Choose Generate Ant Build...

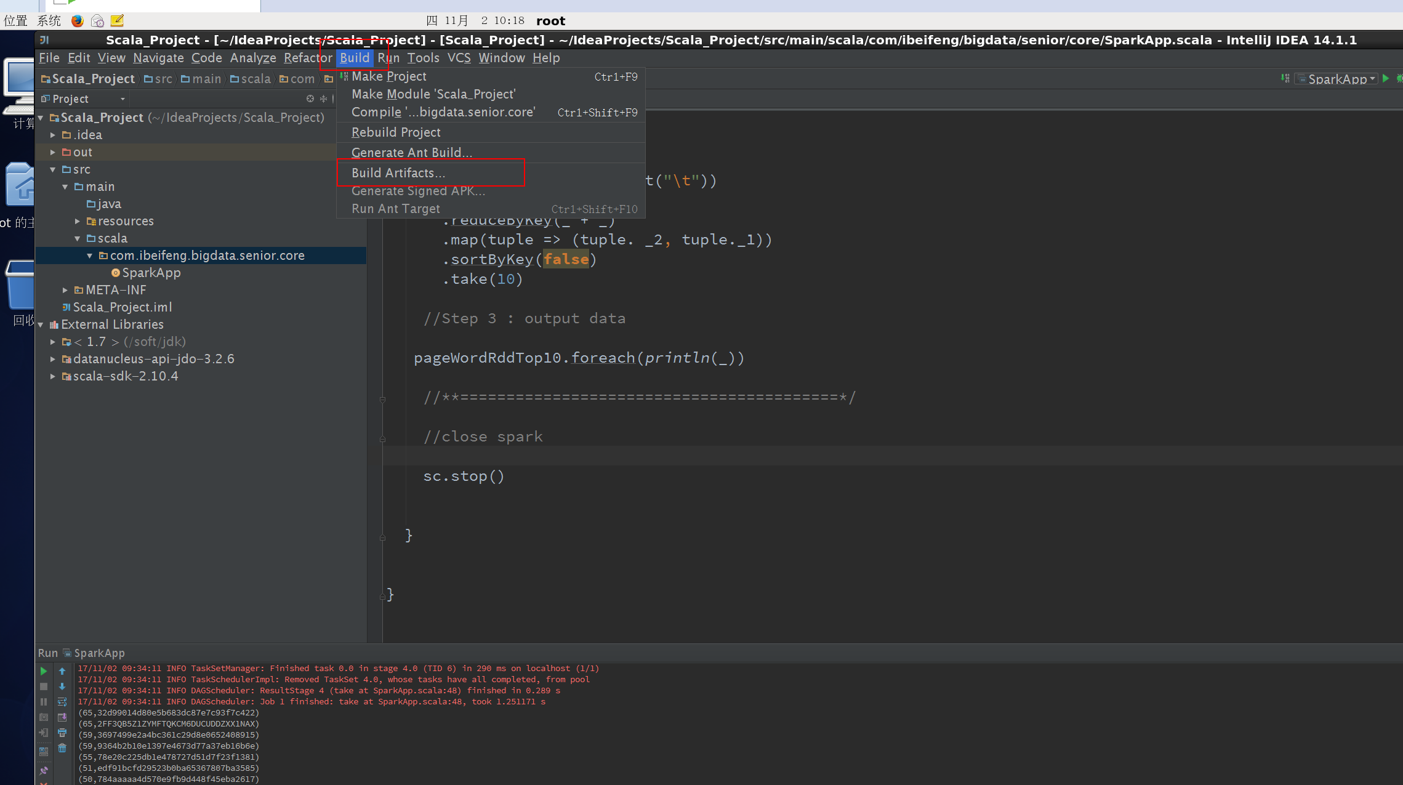[x=491, y=153]
